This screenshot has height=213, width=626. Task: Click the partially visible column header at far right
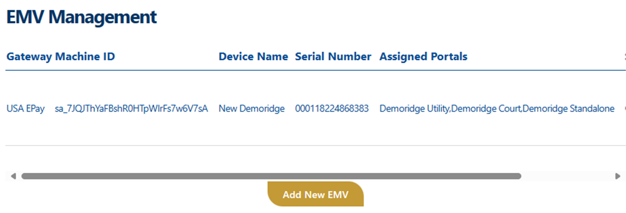click(x=624, y=57)
